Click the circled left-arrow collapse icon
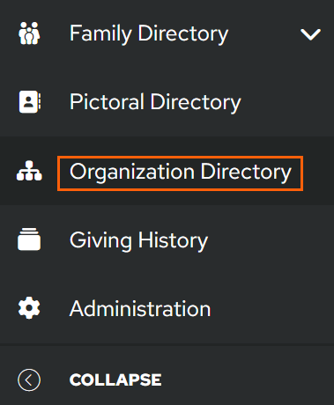The image size is (334, 405). [29, 380]
